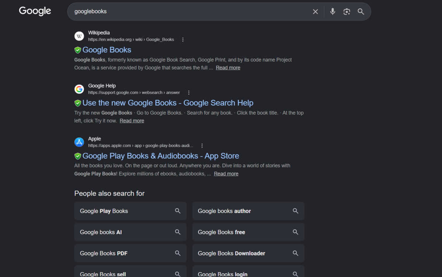Click Read more under App Store snippet
The height and width of the screenshot is (277, 442).
click(226, 174)
